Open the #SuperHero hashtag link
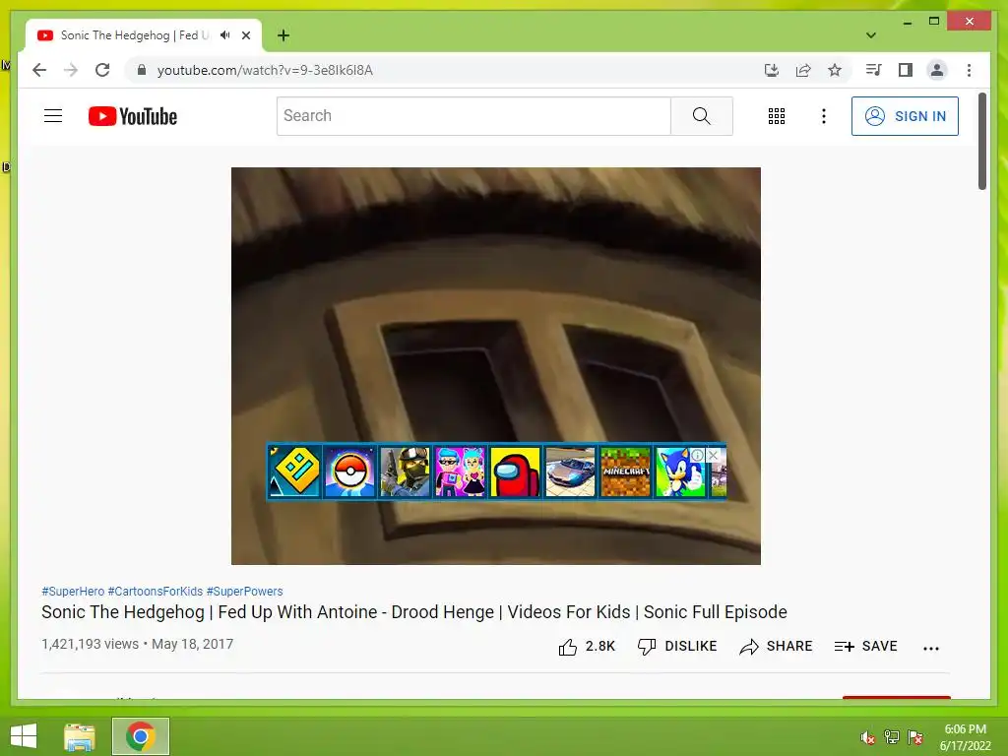The height and width of the screenshot is (756, 1008). 73,591
